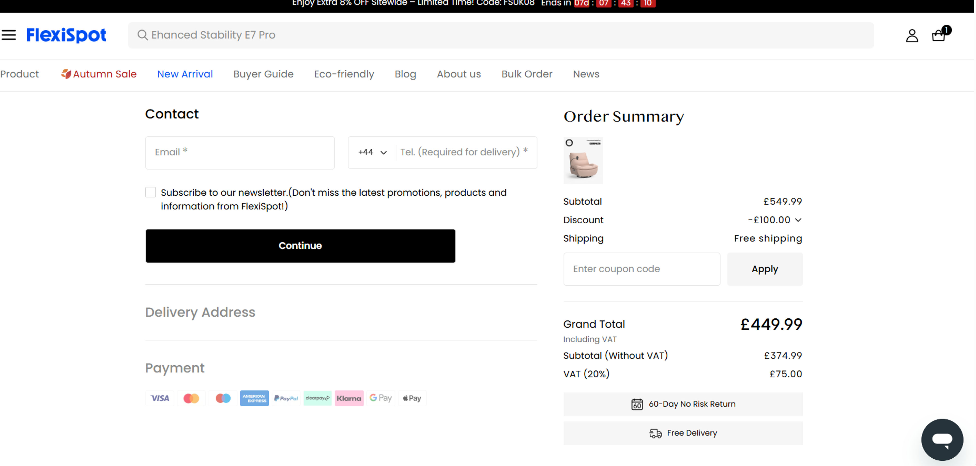Viewport: 976px width, 466px height.
Task: Enable the newsletter subscription checkbox
Action: tap(150, 192)
